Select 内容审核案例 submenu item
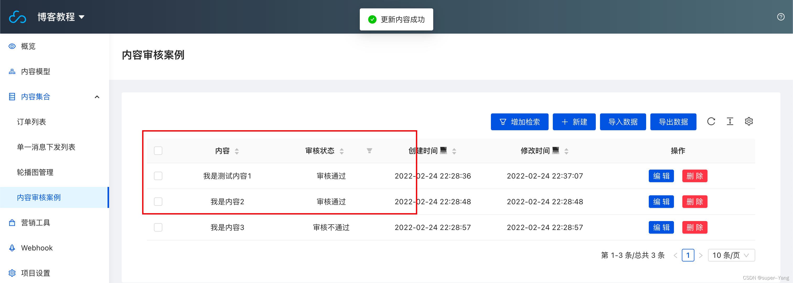 click(x=55, y=197)
